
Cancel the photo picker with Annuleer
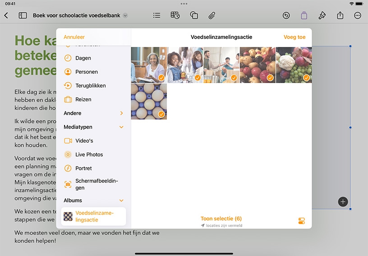click(74, 37)
